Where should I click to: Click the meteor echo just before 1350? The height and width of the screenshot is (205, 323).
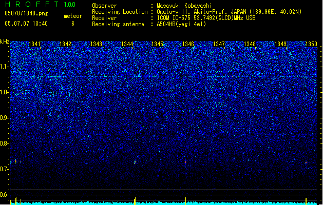click(x=306, y=162)
